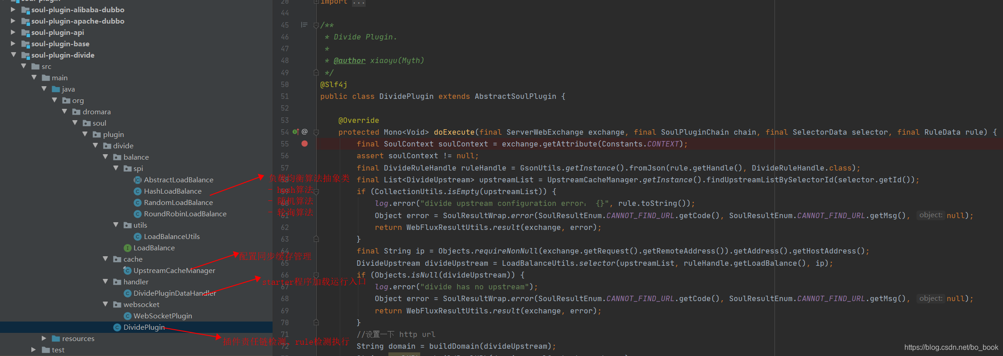Collapse the src folder arrow
Screen dimensions: 1003x356
(x=24, y=66)
